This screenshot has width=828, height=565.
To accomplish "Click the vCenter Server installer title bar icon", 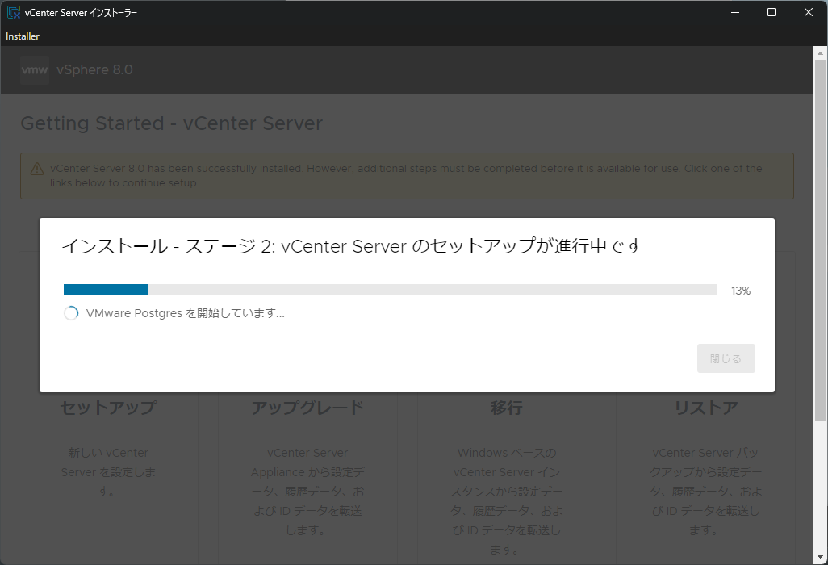I will point(14,12).
